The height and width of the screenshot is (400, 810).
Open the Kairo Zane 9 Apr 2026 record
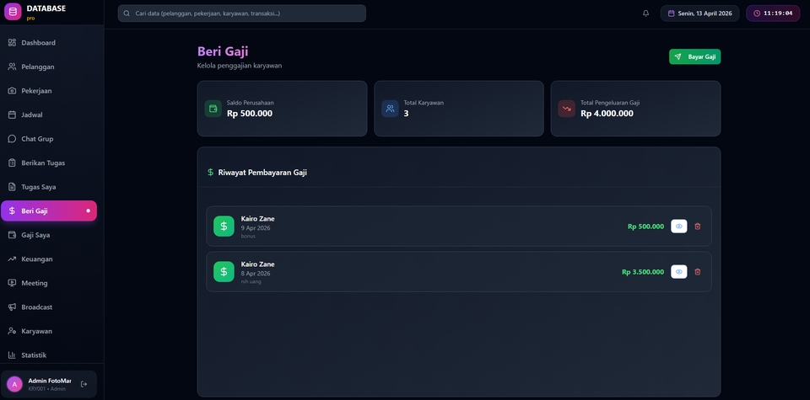[x=459, y=227]
